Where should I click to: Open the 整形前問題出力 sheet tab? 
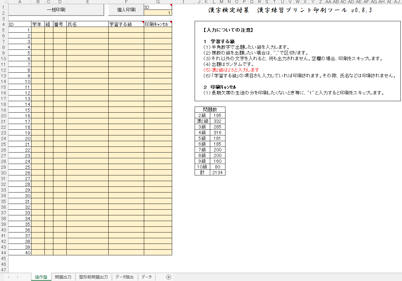[x=93, y=277]
